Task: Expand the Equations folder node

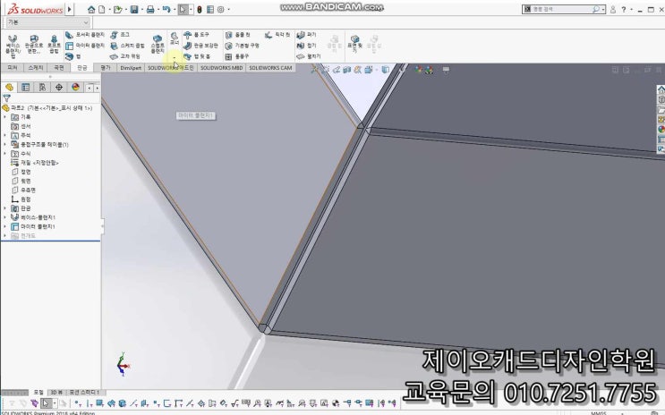Action: click(x=4, y=154)
